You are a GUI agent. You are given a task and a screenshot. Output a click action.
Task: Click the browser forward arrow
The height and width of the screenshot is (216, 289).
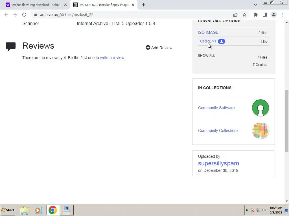[15, 15]
